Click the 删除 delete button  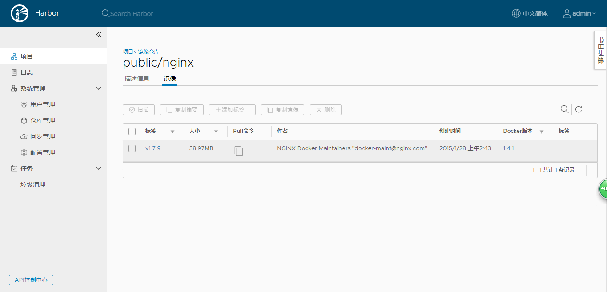[x=326, y=110]
